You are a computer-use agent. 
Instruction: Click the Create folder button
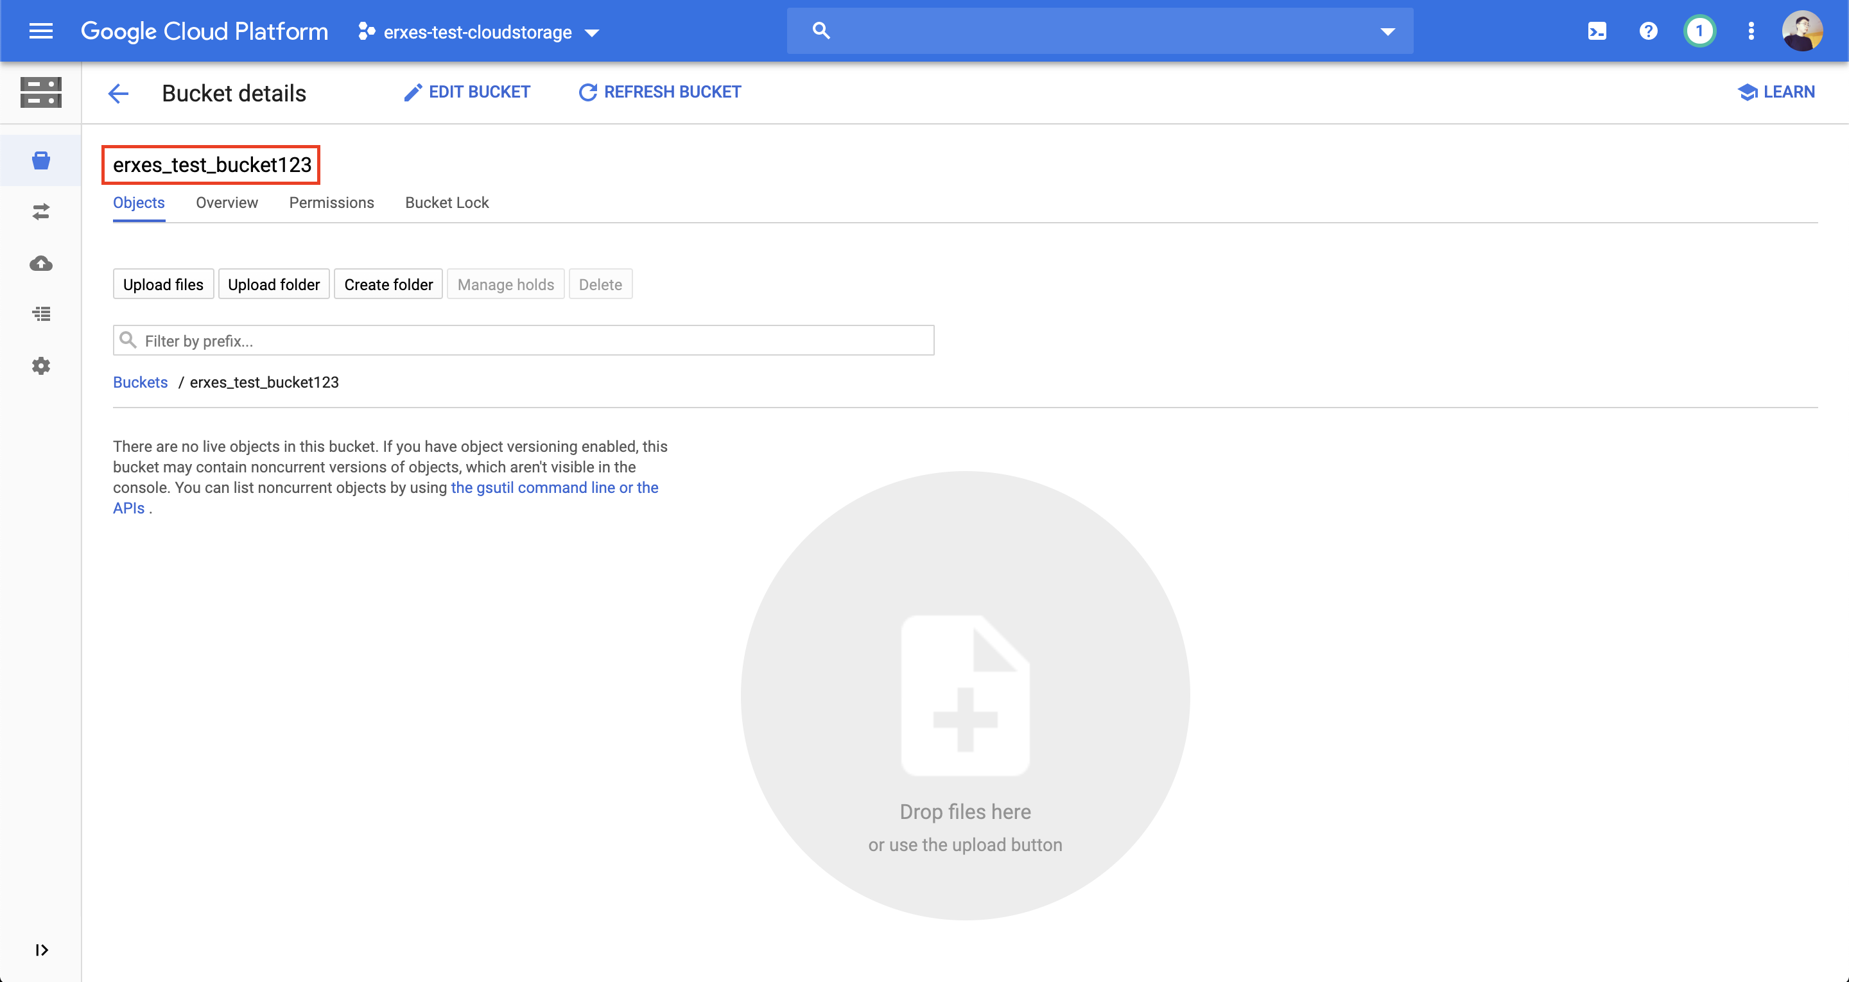pyautogui.click(x=388, y=285)
